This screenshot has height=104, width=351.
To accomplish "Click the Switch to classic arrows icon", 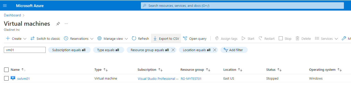I will [32, 39].
